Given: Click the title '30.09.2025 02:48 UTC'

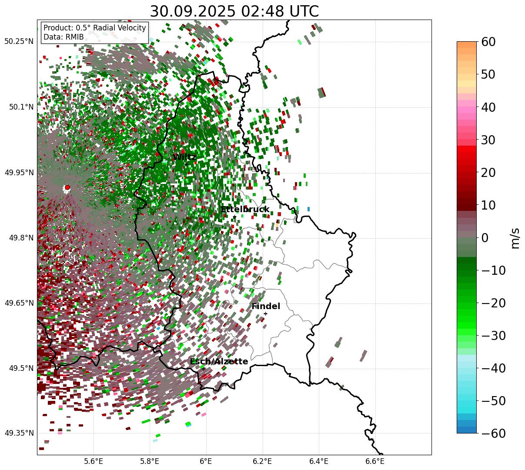Looking at the screenshot, I should (234, 11).
